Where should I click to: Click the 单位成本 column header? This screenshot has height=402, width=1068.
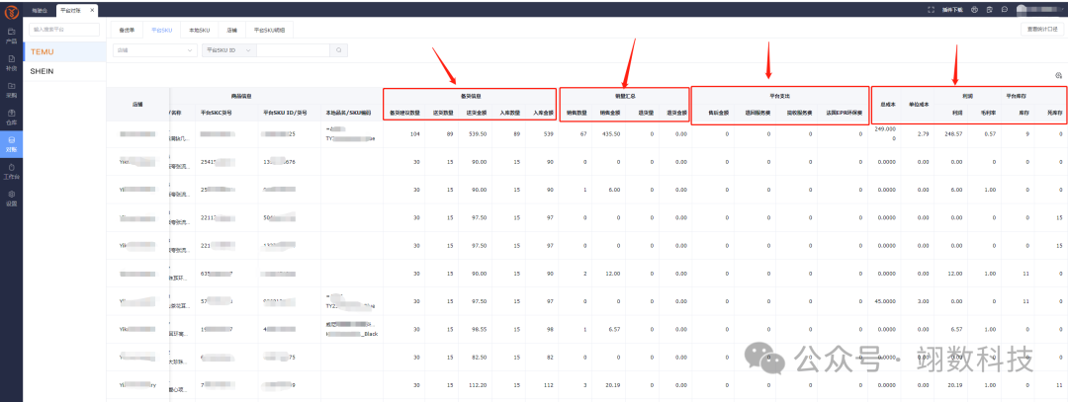coord(918,105)
